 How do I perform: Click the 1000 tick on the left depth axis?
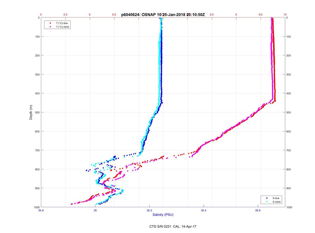click(x=36, y=207)
